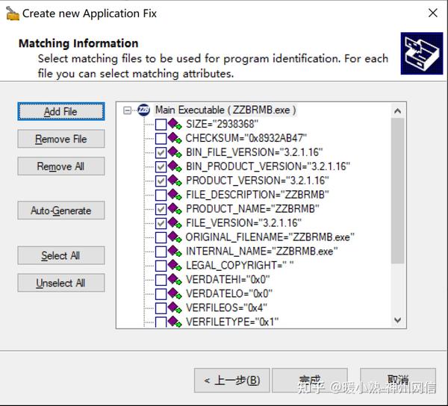448x406 pixels.
Task: Select the SIZE="2938368" text
Action: (222, 124)
